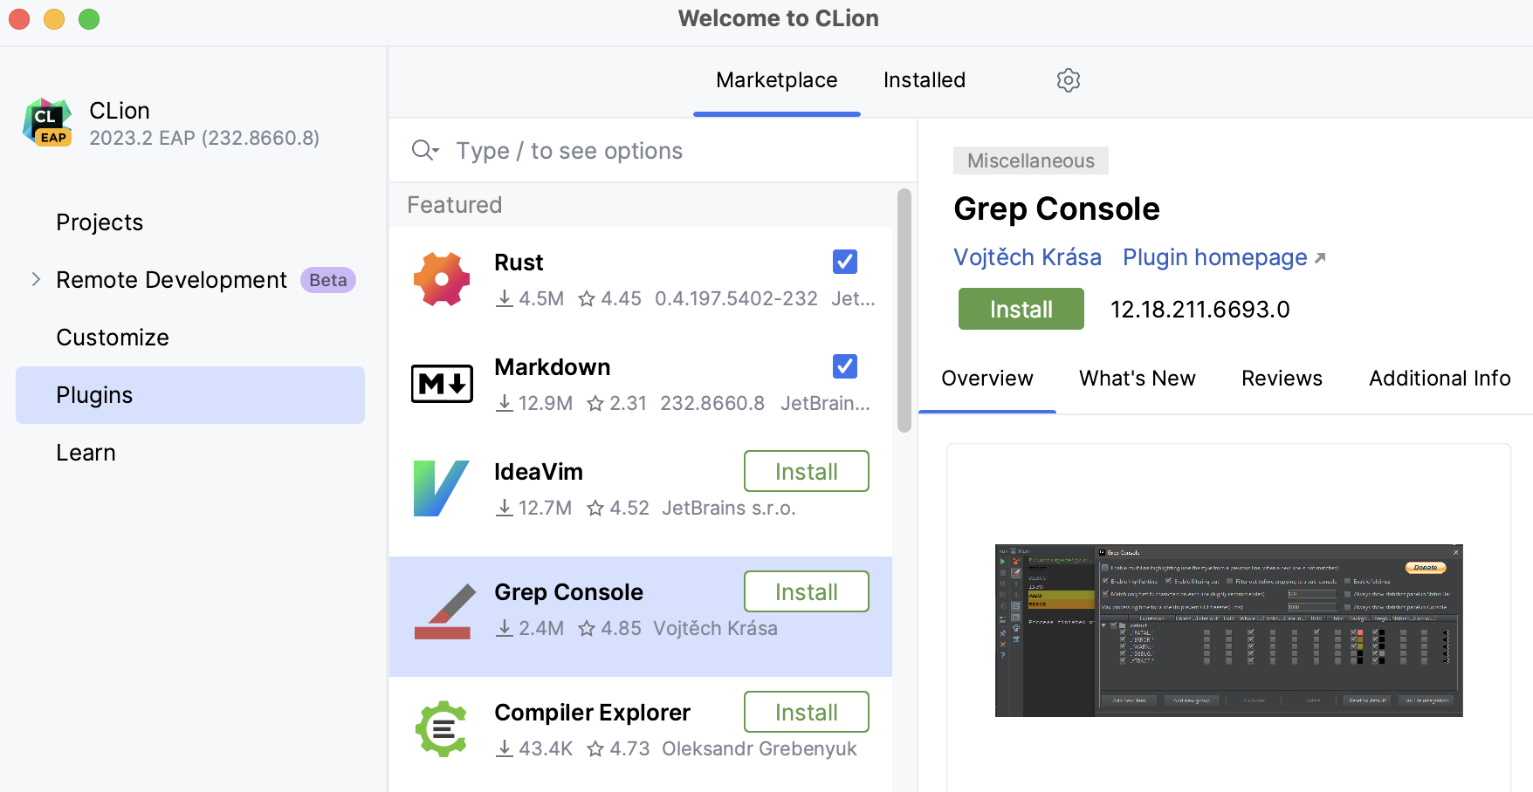Uncheck the Rust plugin checkbox

click(x=844, y=262)
